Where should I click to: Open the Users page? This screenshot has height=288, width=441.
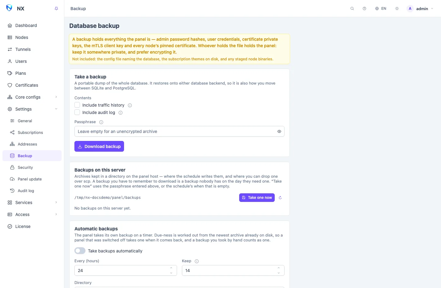pos(32,61)
